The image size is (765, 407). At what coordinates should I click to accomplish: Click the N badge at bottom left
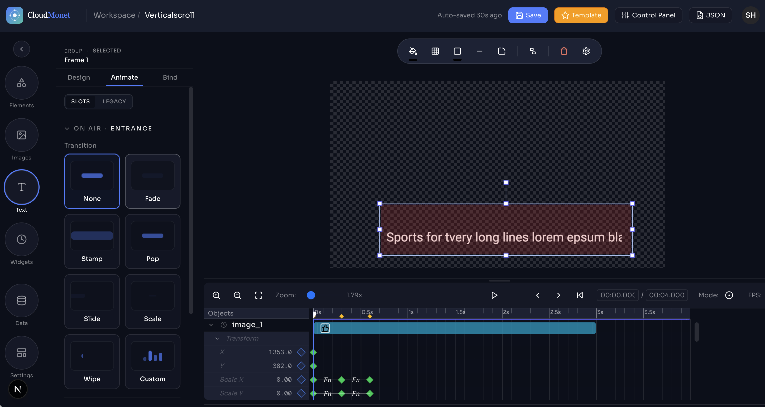click(18, 389)
